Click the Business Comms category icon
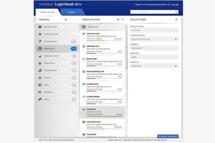The width and height of the screenshot is (215, 143). pos(40,56)
